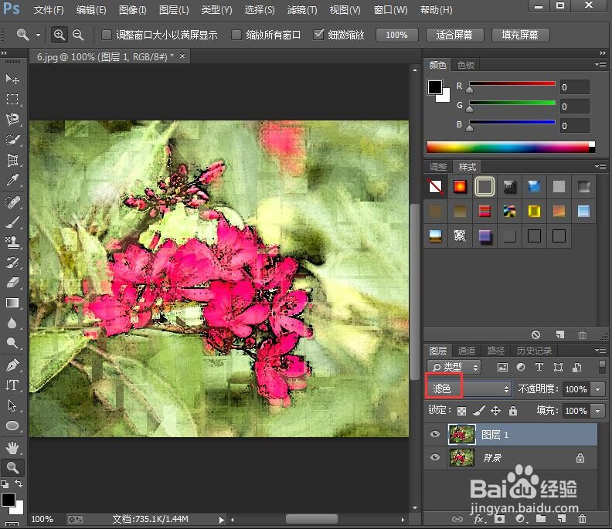Click the delete layer trash icon

click(x=582, y=519)
